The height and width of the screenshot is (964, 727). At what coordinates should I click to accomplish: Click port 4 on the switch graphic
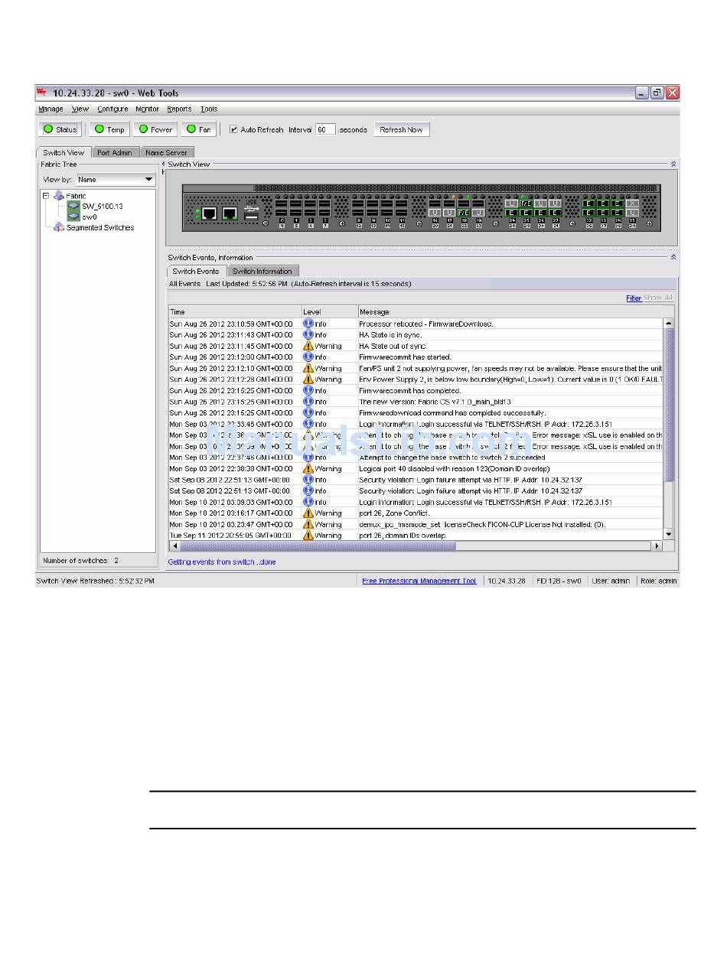[x=282, y=213]
